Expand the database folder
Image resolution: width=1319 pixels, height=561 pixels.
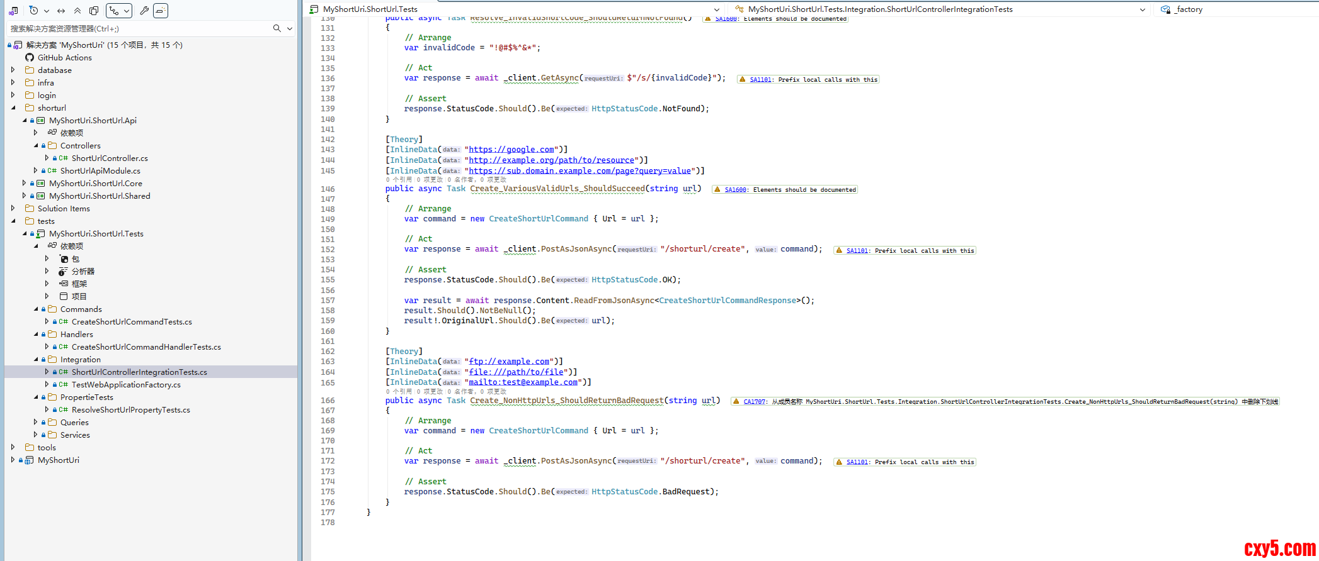click(x=13, y=70)
